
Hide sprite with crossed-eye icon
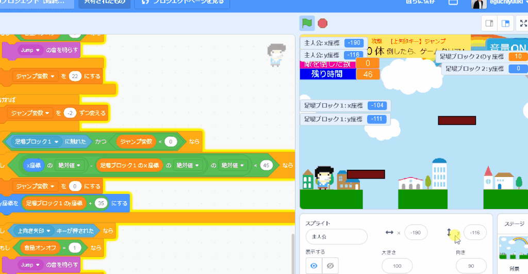(x=329, y=266)
